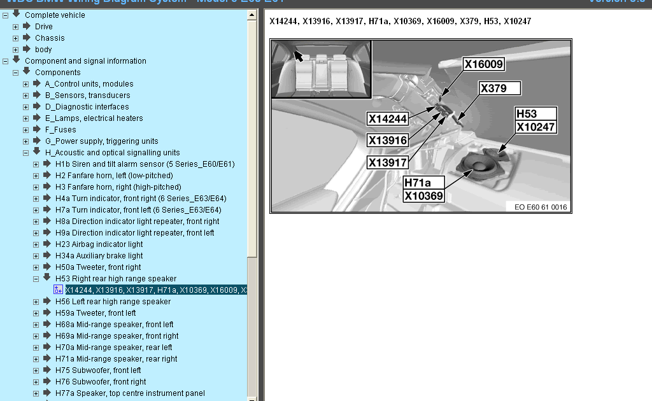This screenshot has height=401, width=652.
Task: Click the arrow icon beside H9a Direction indicator repeater
Action: click(x=47, y=232)
